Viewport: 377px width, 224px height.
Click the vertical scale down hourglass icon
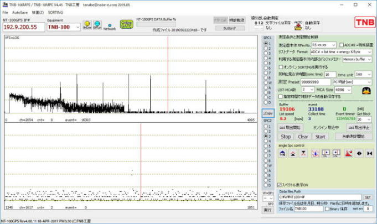pos(303,153)
